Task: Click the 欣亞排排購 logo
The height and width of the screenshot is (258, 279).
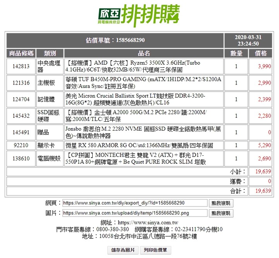Action: [x=139, y=15]
